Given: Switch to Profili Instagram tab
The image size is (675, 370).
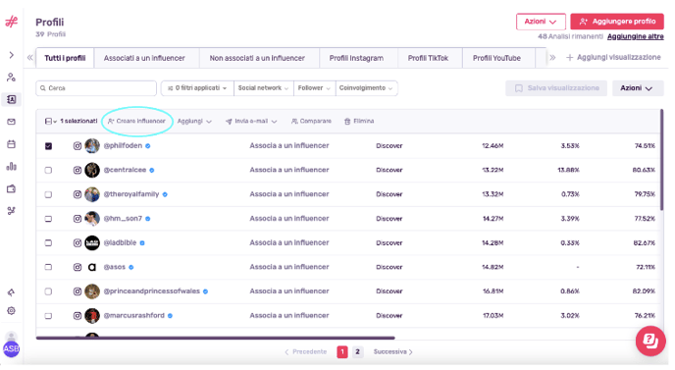Looking at the screenshot, I should (356, 58).
